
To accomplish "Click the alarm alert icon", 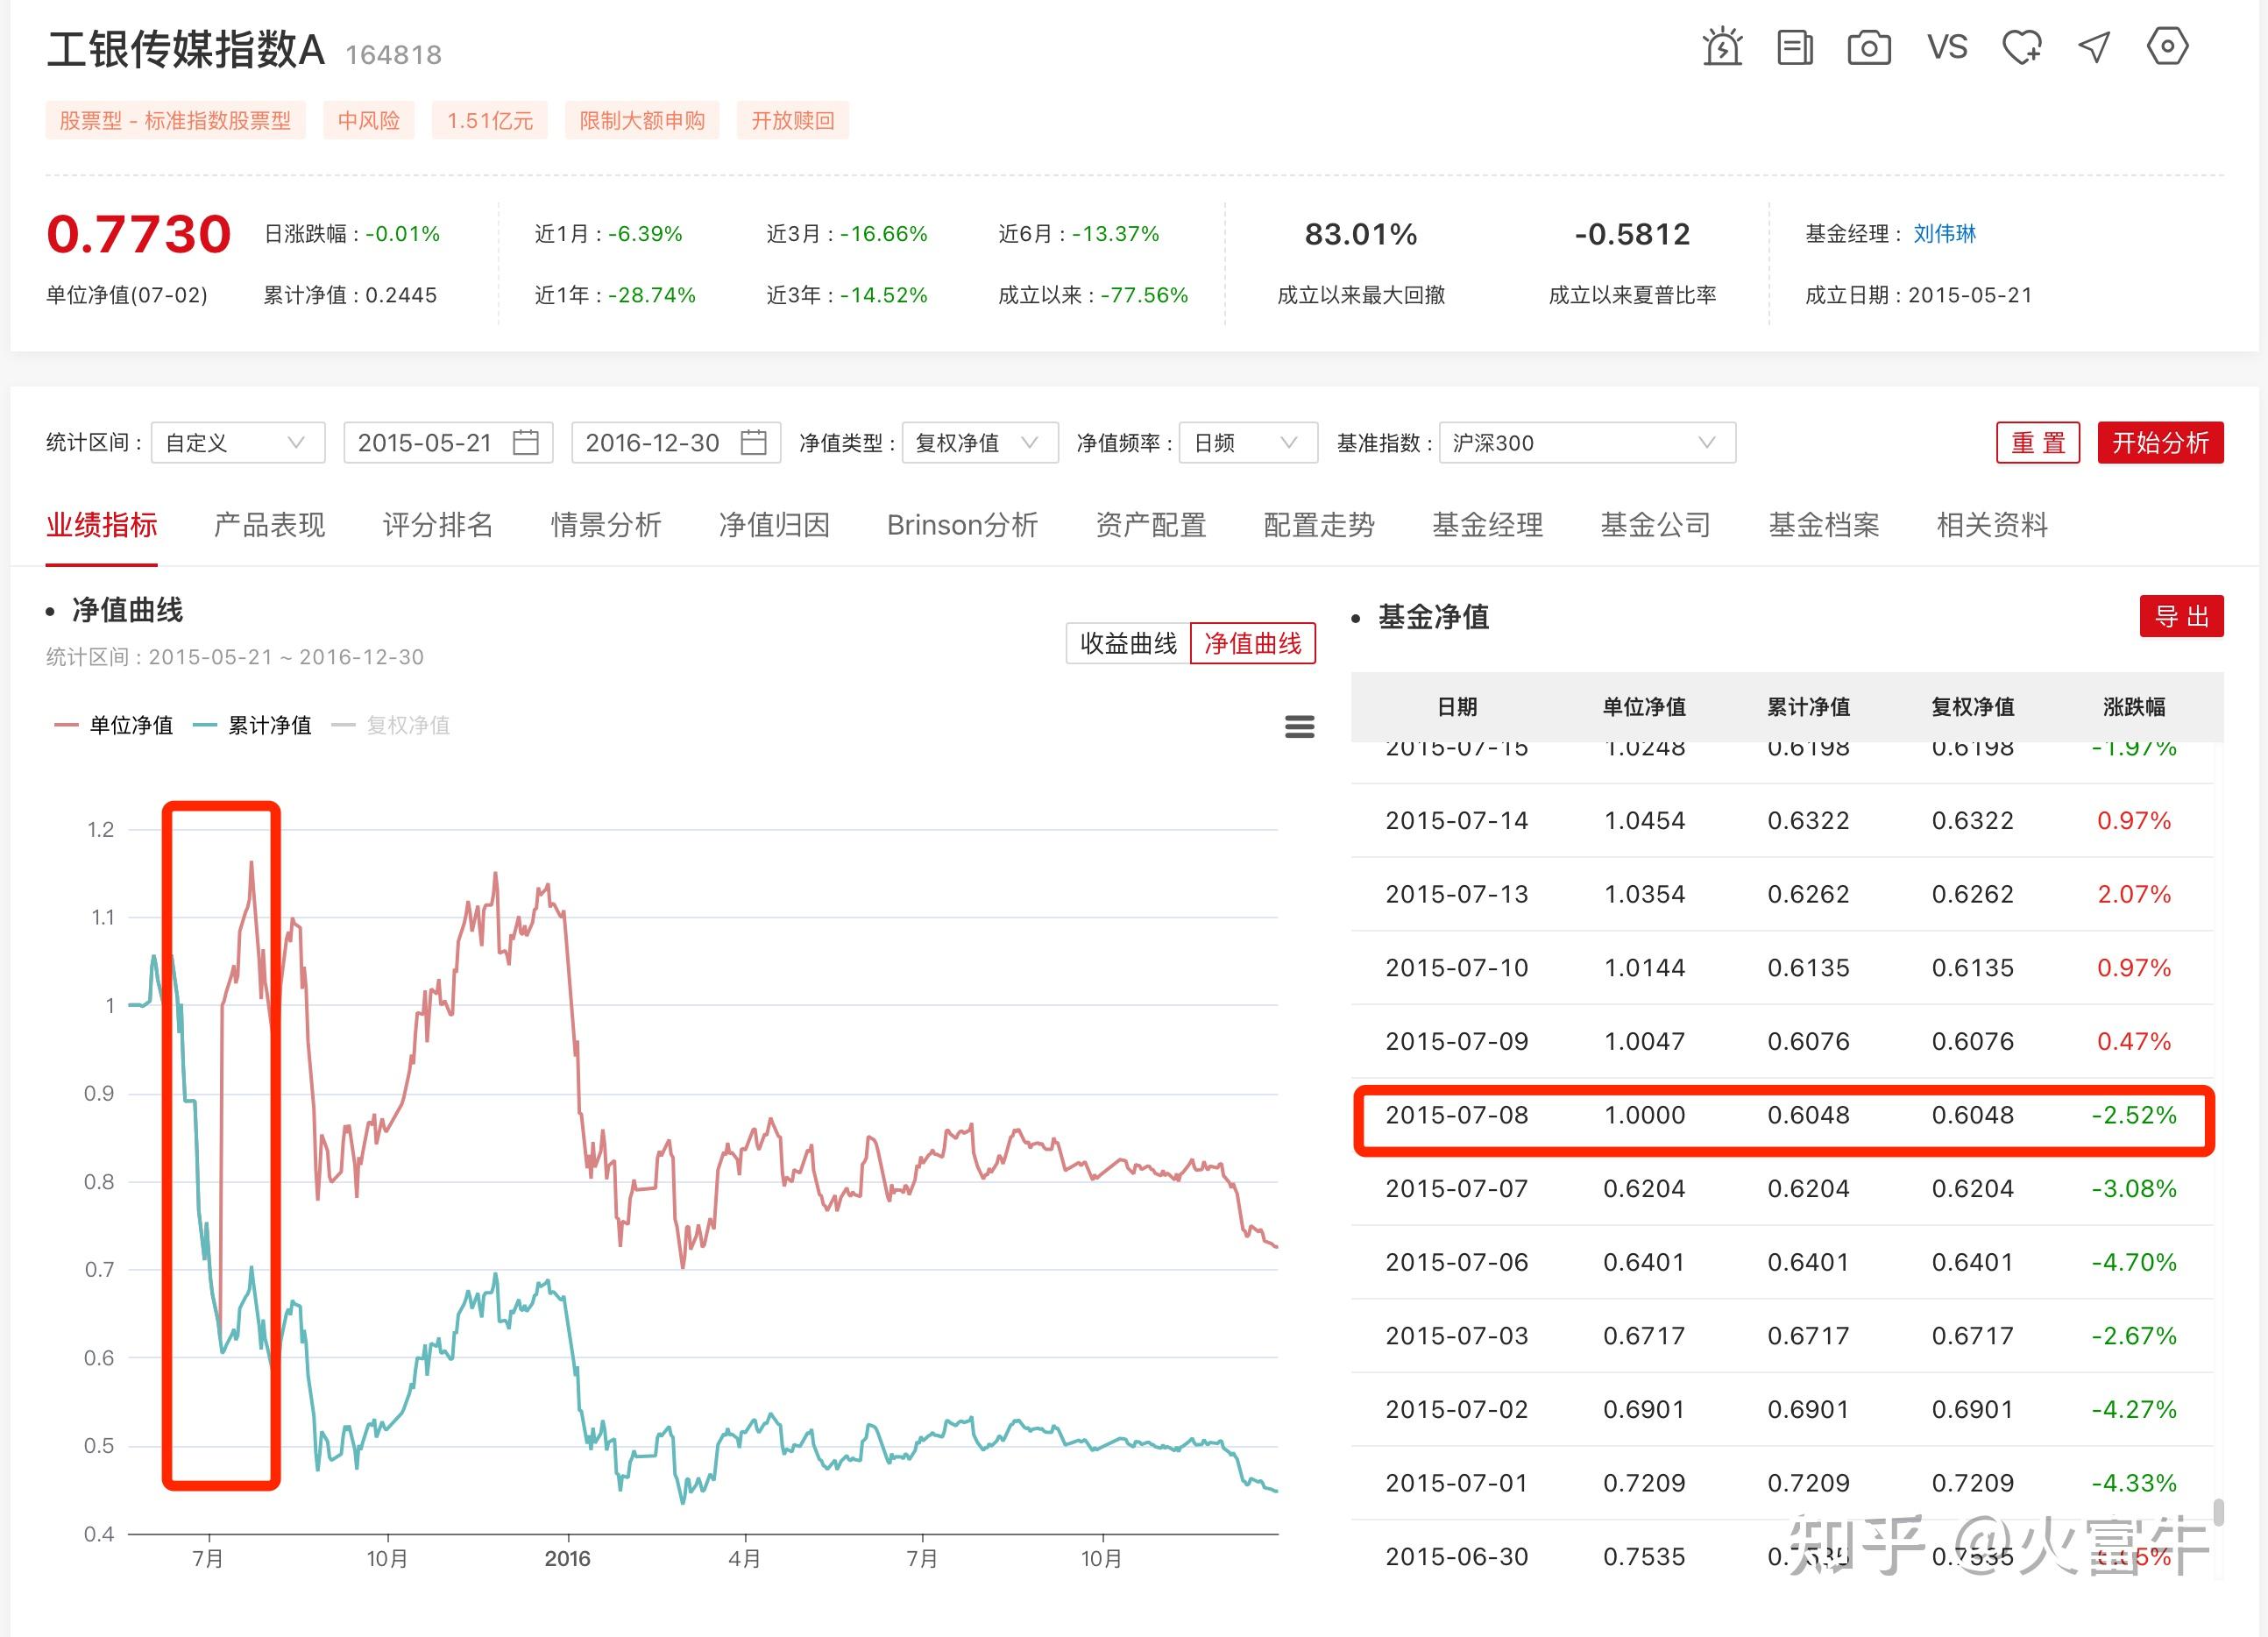I will 1722,47.
